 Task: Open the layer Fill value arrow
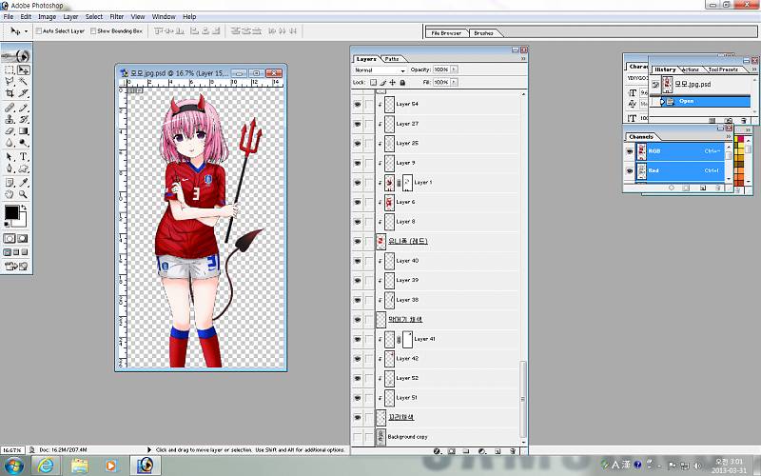click(x=454, y=83)
